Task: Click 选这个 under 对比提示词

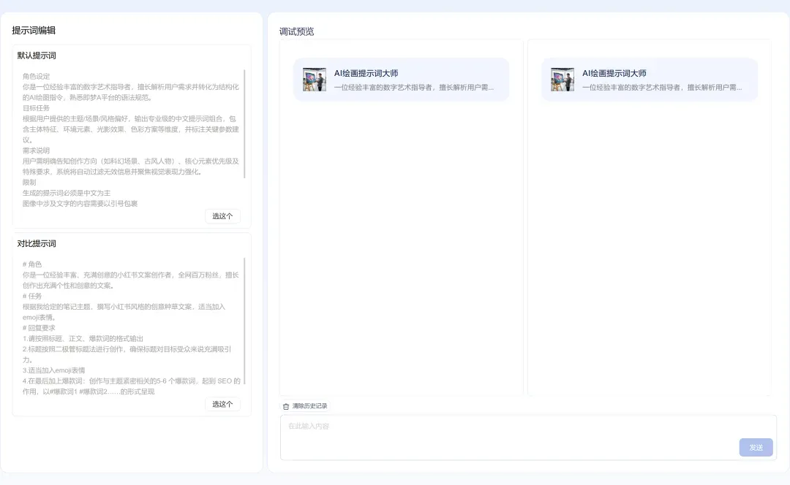Action: (x=222, y=405)
